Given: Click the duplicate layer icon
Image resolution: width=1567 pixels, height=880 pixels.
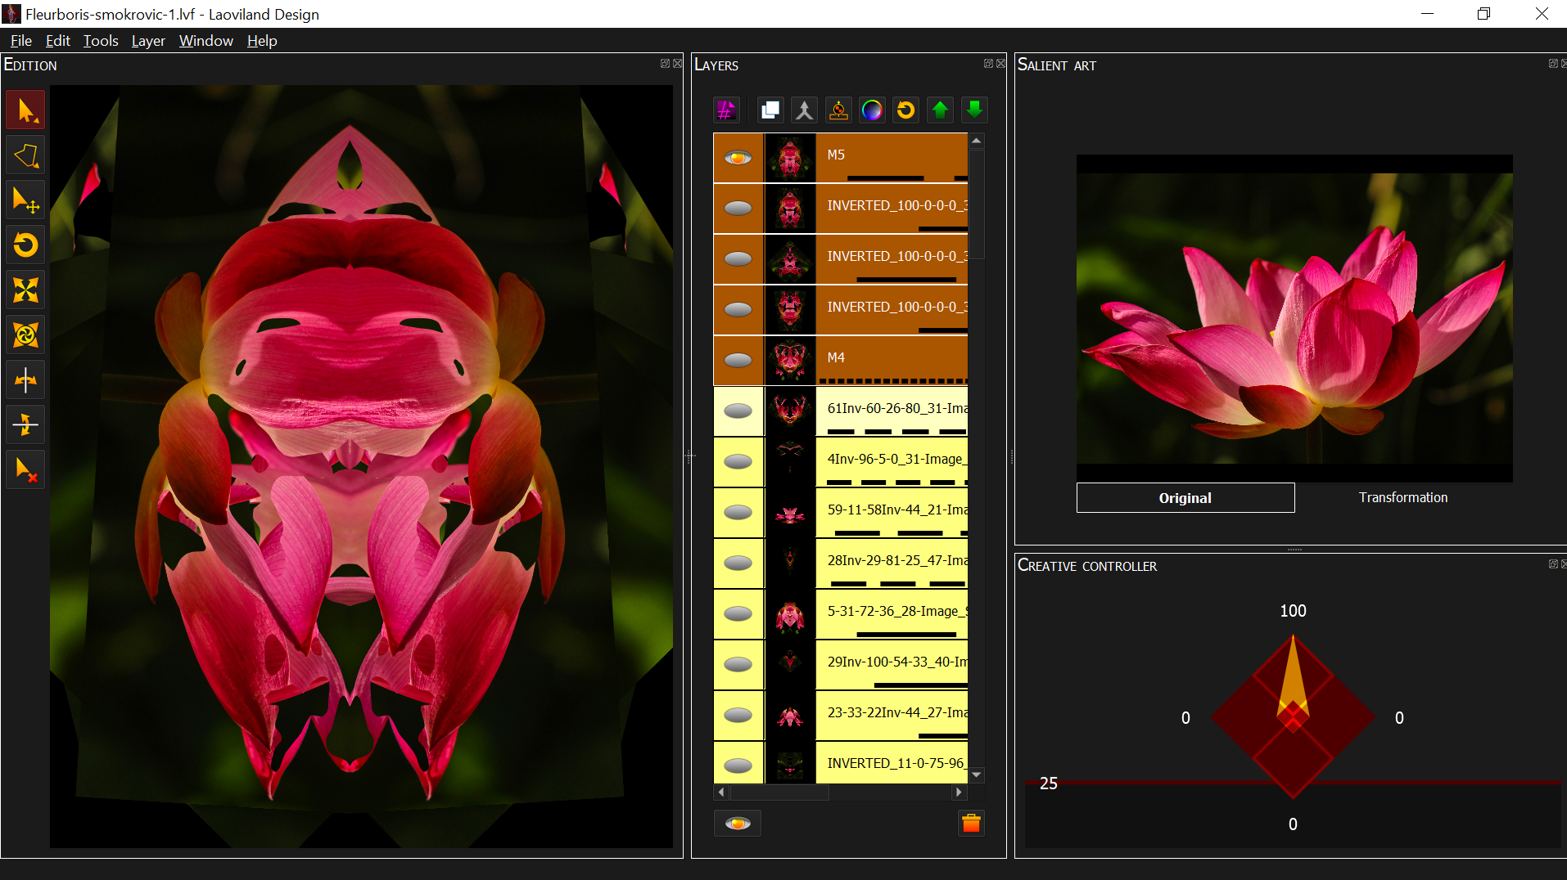Looking at the screenshot, I should [770, 110].
